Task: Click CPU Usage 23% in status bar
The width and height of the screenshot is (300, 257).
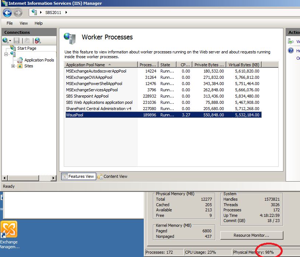Action: pyautogui.click(x=200, y=252)
